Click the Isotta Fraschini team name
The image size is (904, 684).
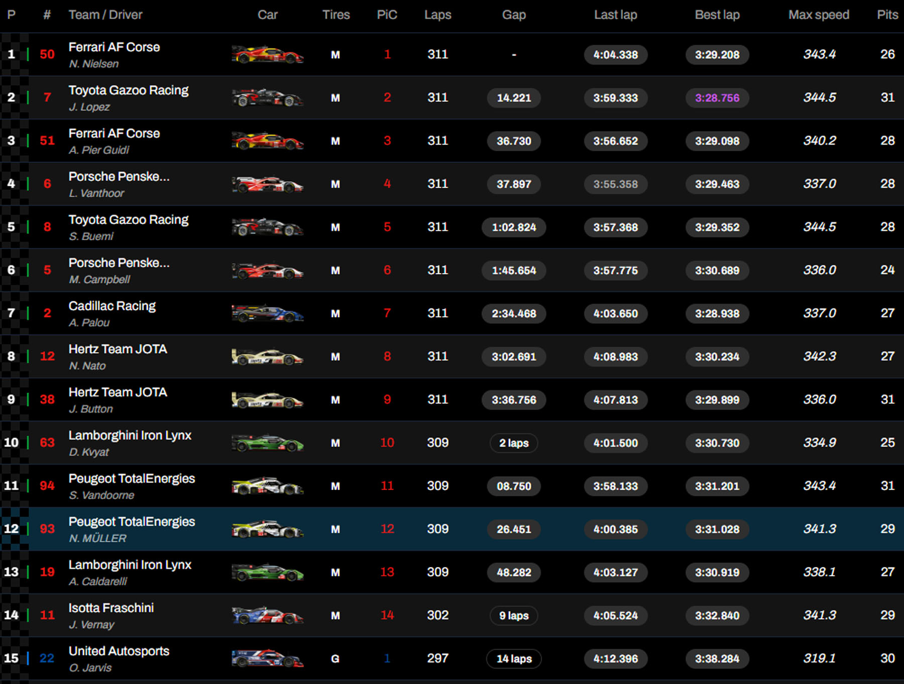click(111, 608)
